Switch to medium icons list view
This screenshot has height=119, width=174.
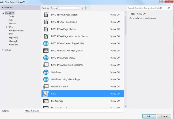(87, 8)
